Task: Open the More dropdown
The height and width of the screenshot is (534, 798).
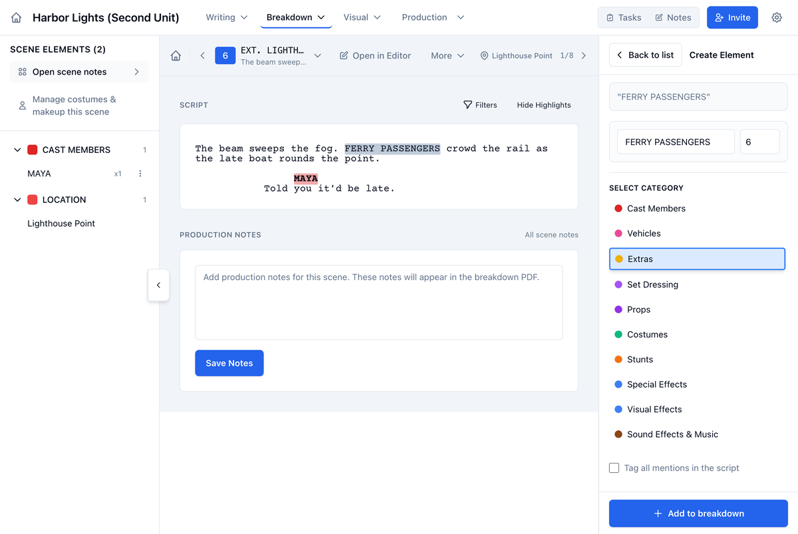Action: coord(448,56)
